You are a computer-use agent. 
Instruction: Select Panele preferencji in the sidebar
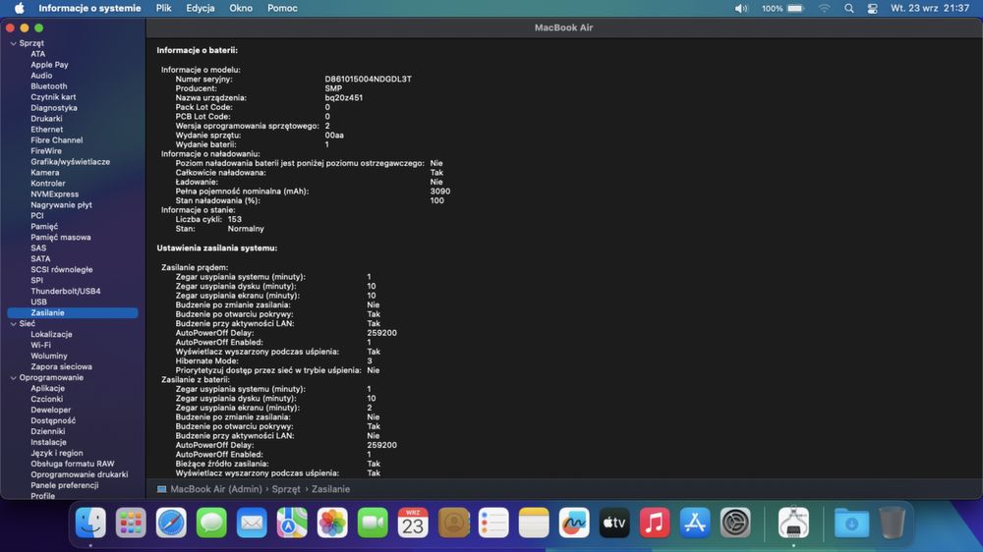pos(65,485)
